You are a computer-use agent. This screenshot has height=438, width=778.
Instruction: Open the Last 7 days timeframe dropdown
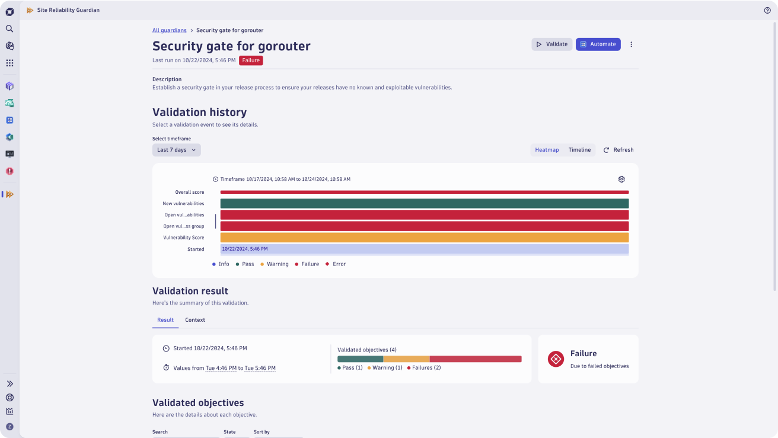point(177,150)
